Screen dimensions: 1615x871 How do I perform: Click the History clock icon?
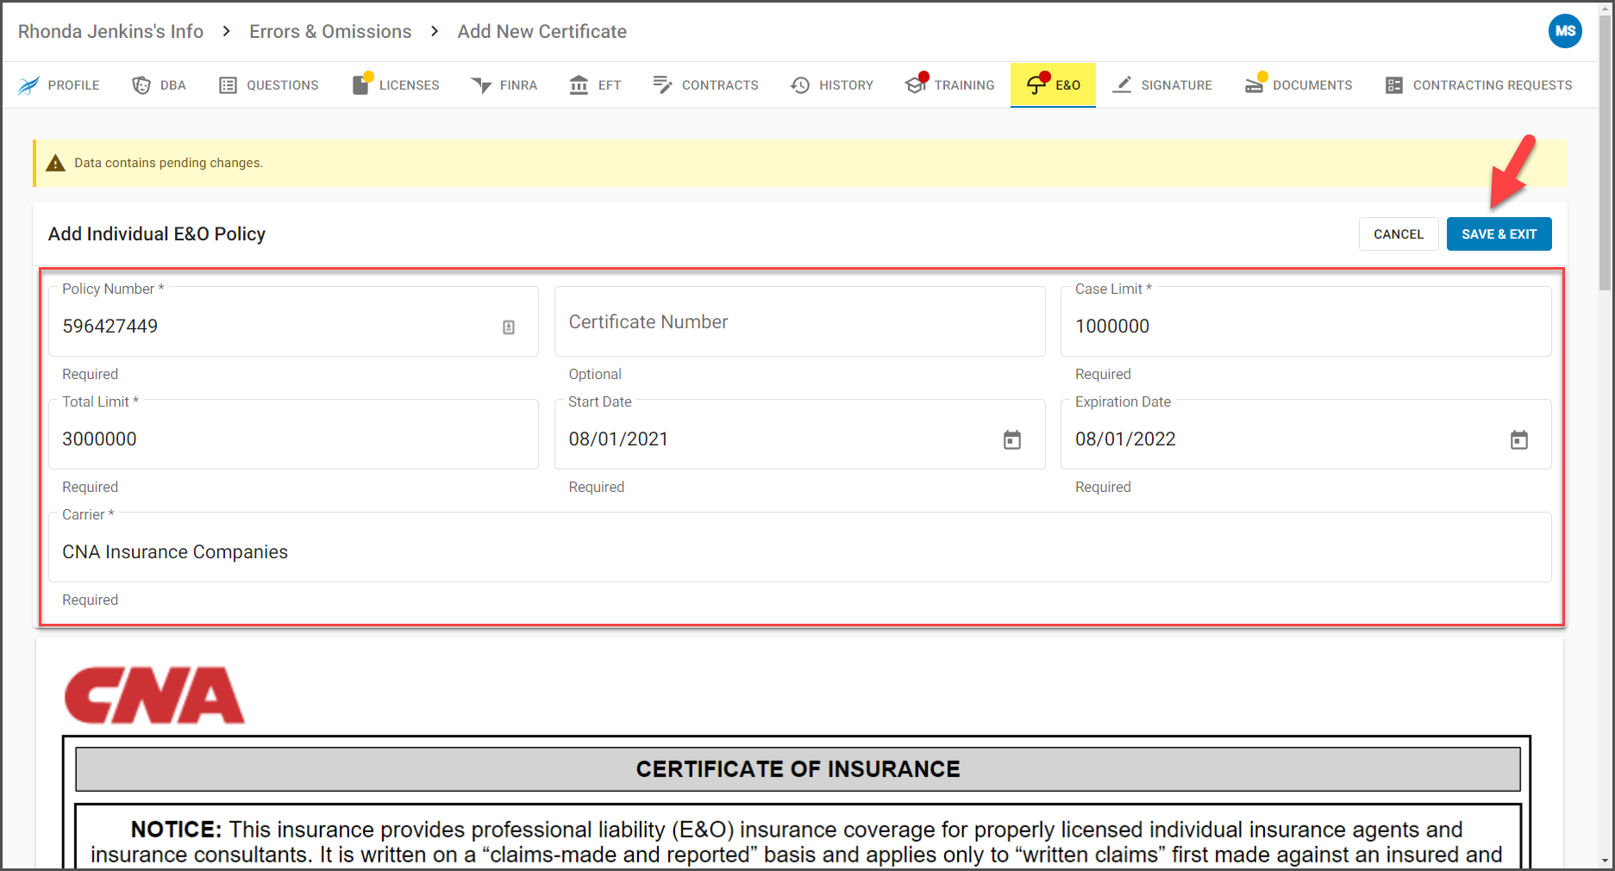(x=800, y=85)
